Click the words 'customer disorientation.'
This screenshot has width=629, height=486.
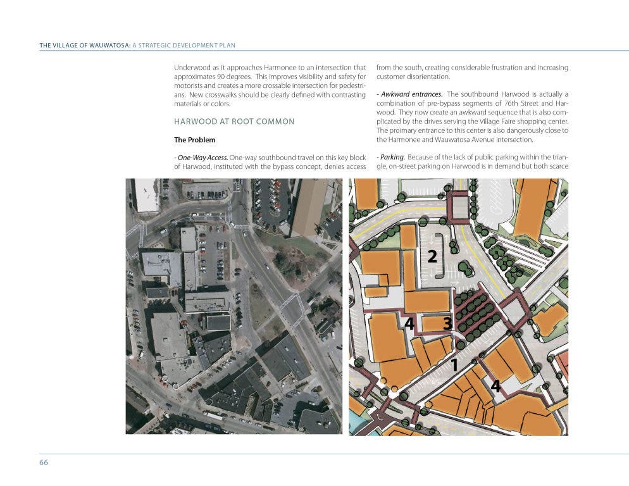[x=413, y=77]
